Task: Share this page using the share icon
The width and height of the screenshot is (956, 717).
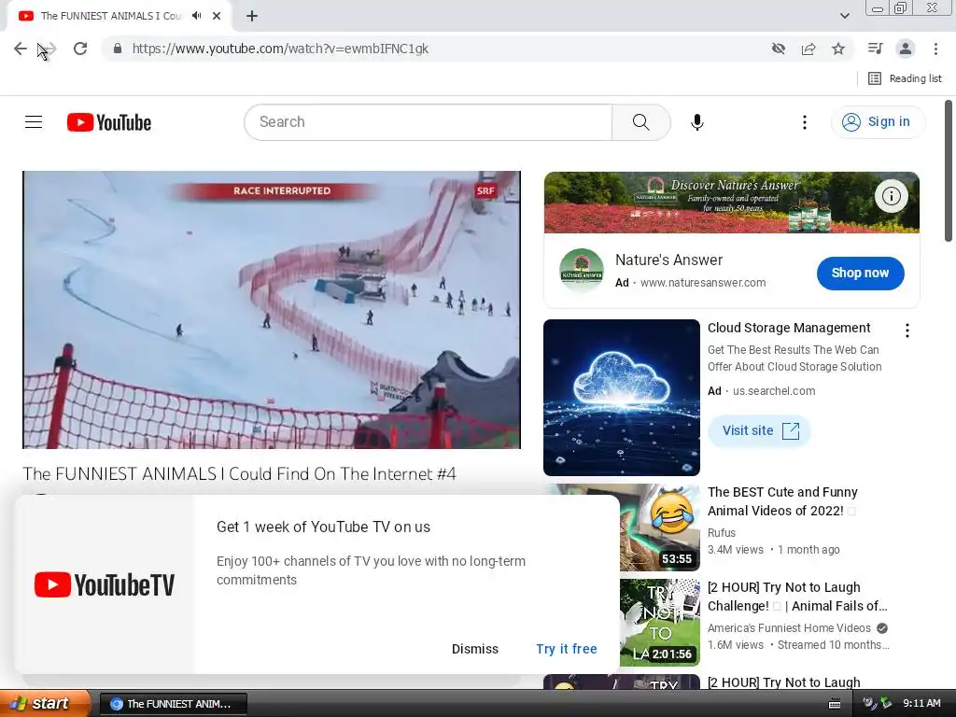Action: [x=808, y=49]
